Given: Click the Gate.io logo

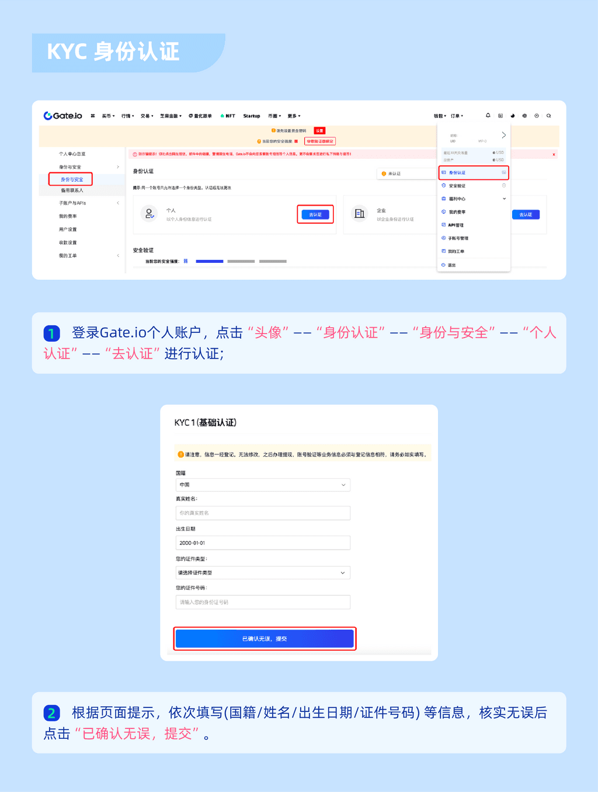Looking at the screenshot, I should [x=63, y=116].
